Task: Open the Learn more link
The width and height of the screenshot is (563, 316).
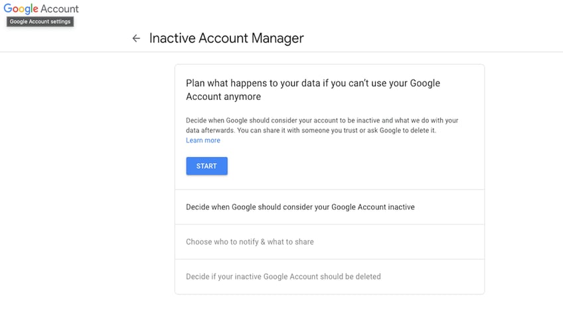Action: click(x=203, y=140)
